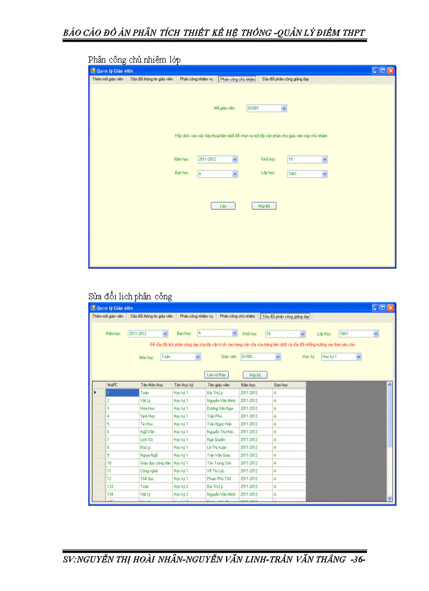Open the Mã giáo viên GV001 dropdown
Viewport: 429px width, 591px height.
point(284,108)
